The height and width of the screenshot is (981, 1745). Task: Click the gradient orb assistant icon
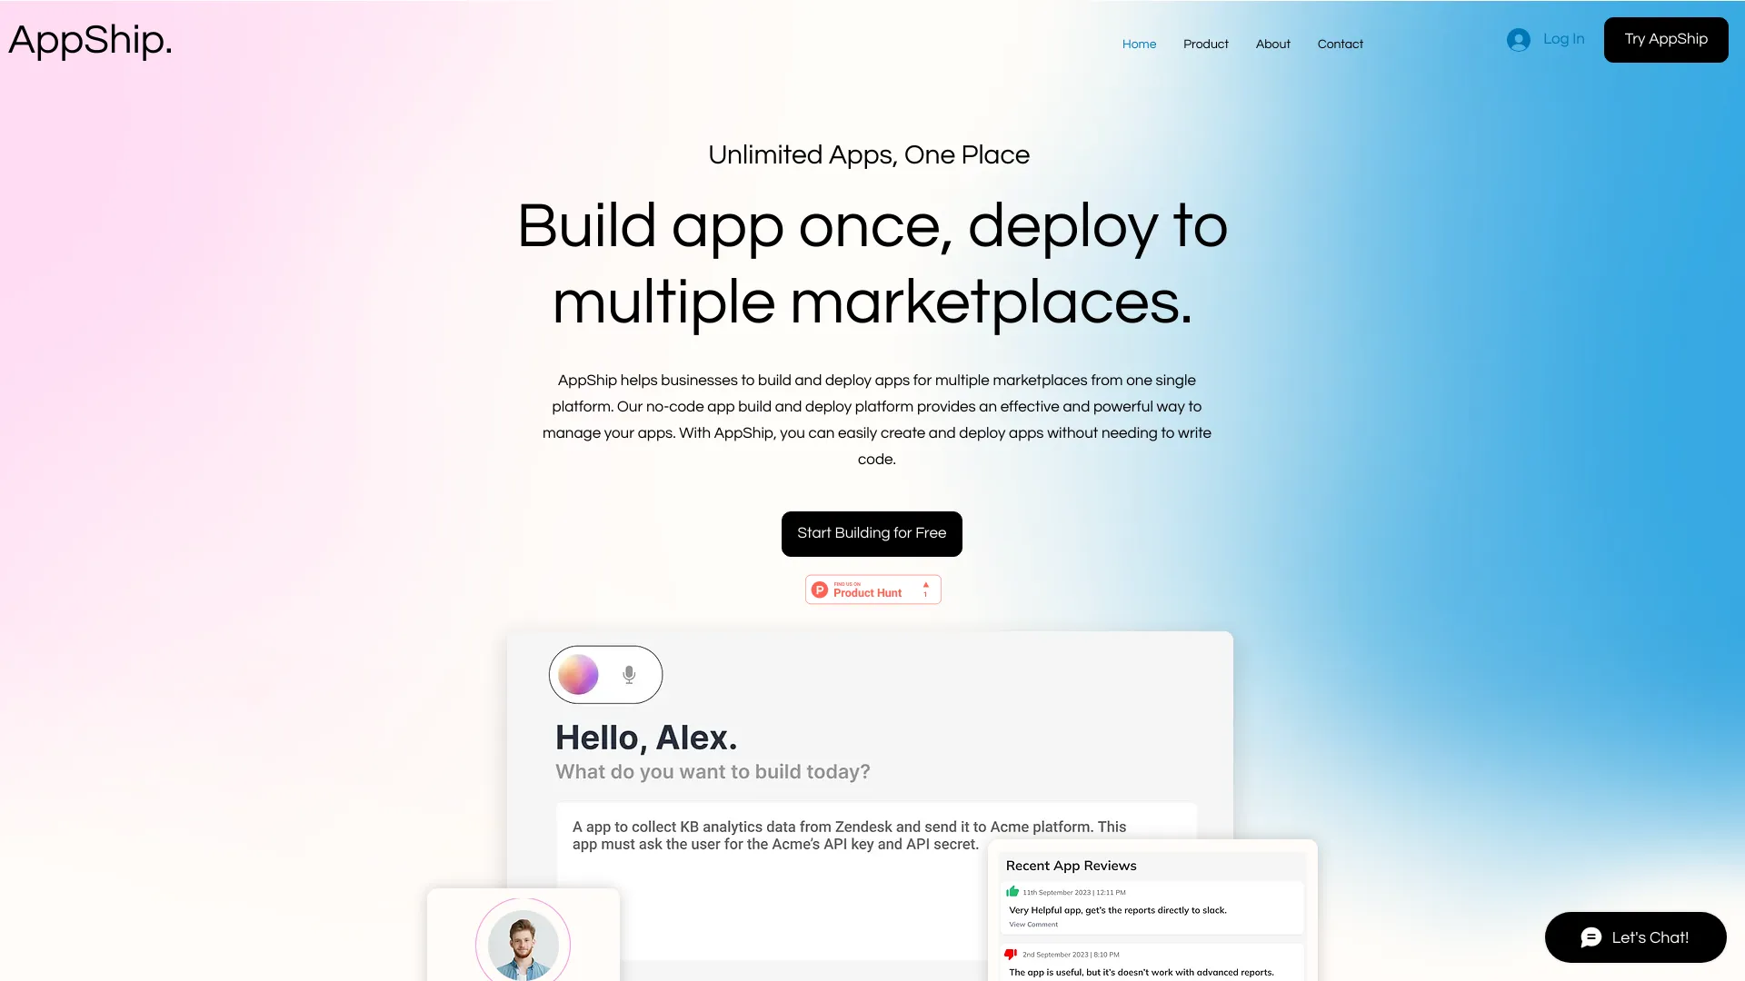coord(578,673)
